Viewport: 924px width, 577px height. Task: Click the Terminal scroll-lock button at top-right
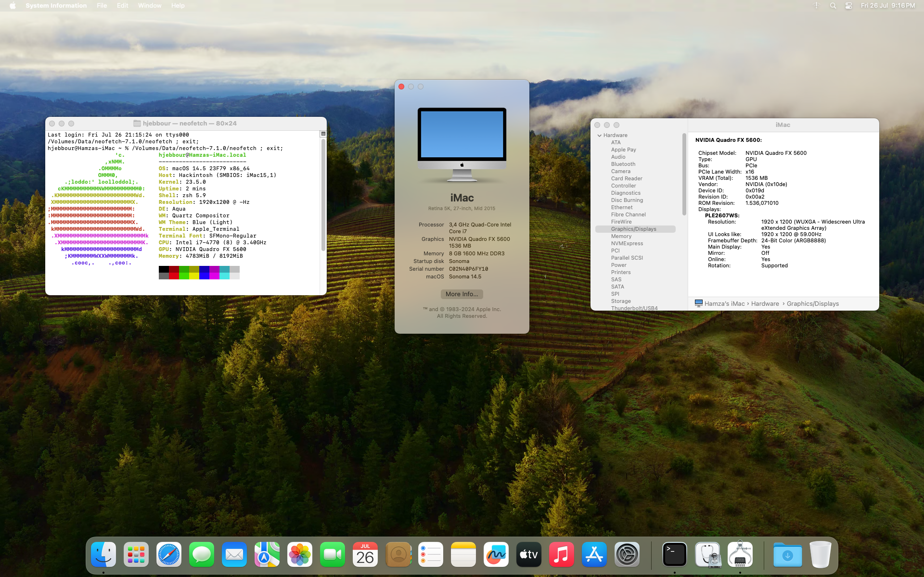click(323, 134)
